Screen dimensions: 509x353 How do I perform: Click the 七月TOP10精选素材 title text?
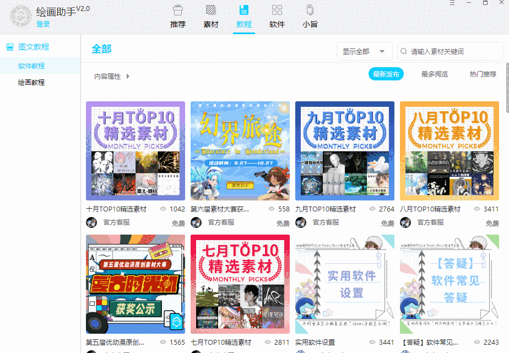point(221,343)
